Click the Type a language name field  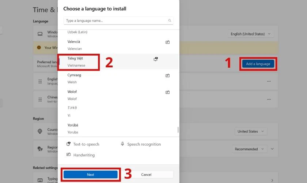118,20
